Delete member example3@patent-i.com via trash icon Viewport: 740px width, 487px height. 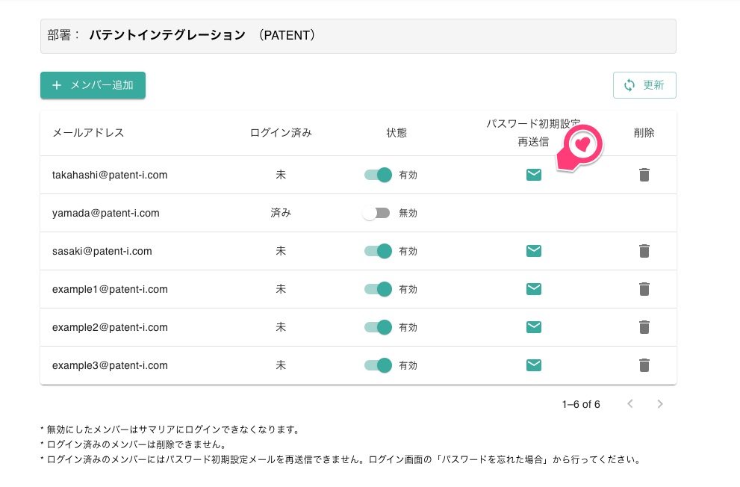[x=644, y=365]
